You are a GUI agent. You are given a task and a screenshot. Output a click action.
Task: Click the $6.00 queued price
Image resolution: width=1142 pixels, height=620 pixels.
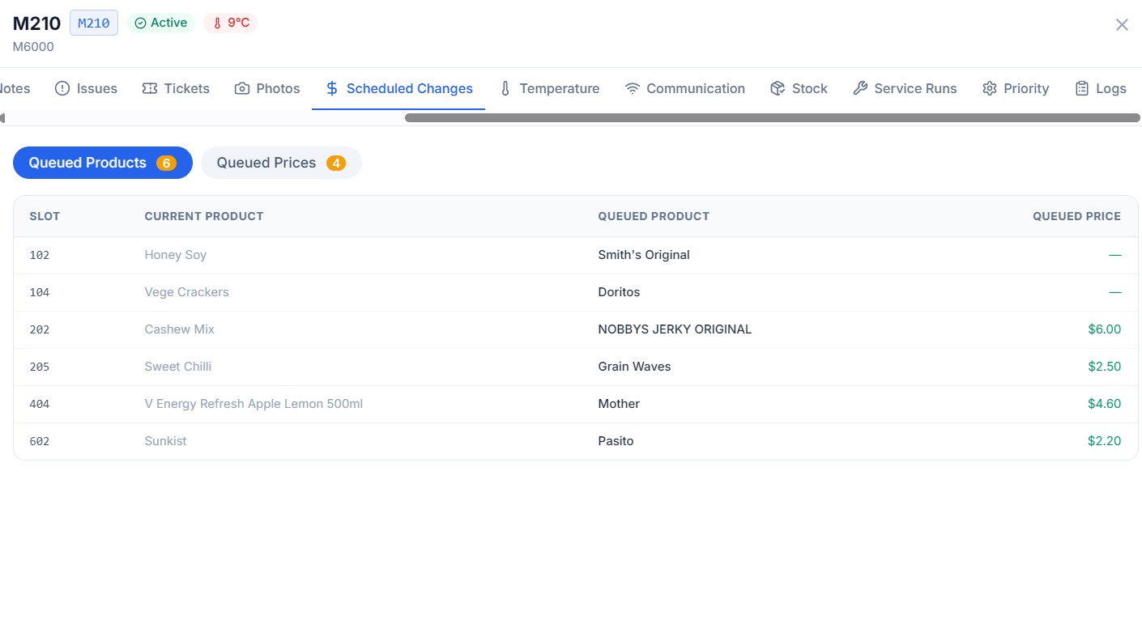(x=1105, y=329)
